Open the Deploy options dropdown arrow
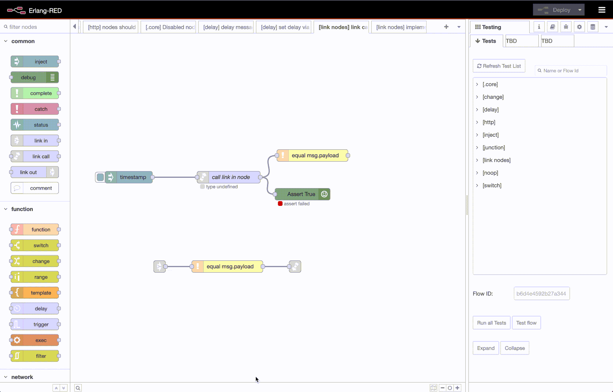The image size is (613, 392). [580, 10]
